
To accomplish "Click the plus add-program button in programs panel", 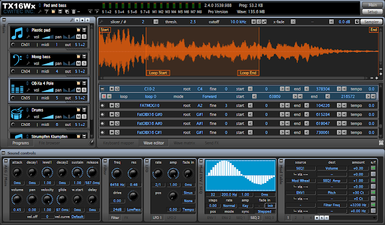I will [87, 20].
